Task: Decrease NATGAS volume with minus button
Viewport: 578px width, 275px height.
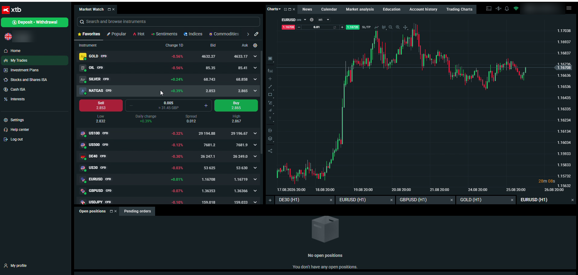Action: point(131,105)
